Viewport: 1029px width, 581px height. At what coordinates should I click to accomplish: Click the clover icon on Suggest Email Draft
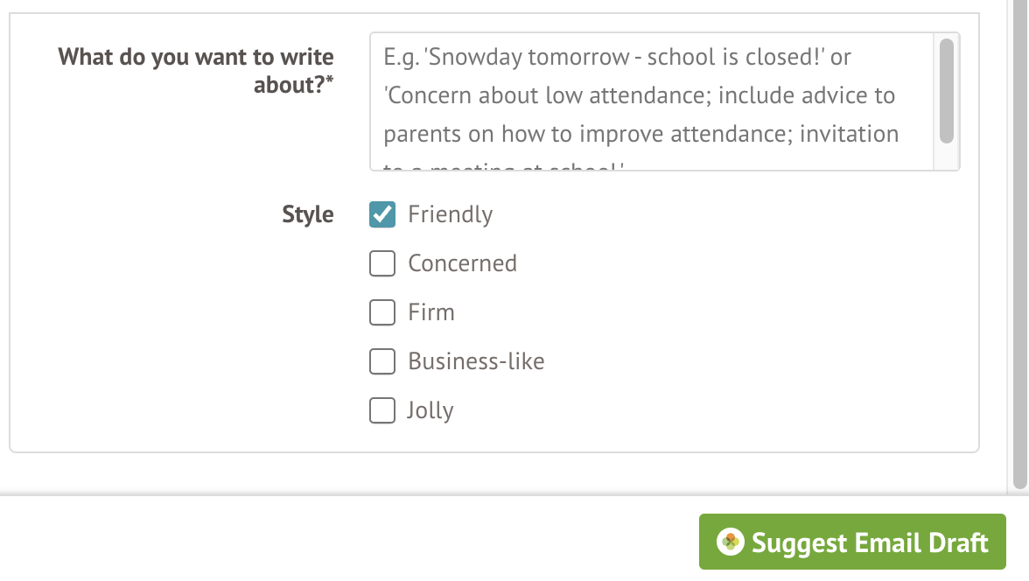click(730, 542)
